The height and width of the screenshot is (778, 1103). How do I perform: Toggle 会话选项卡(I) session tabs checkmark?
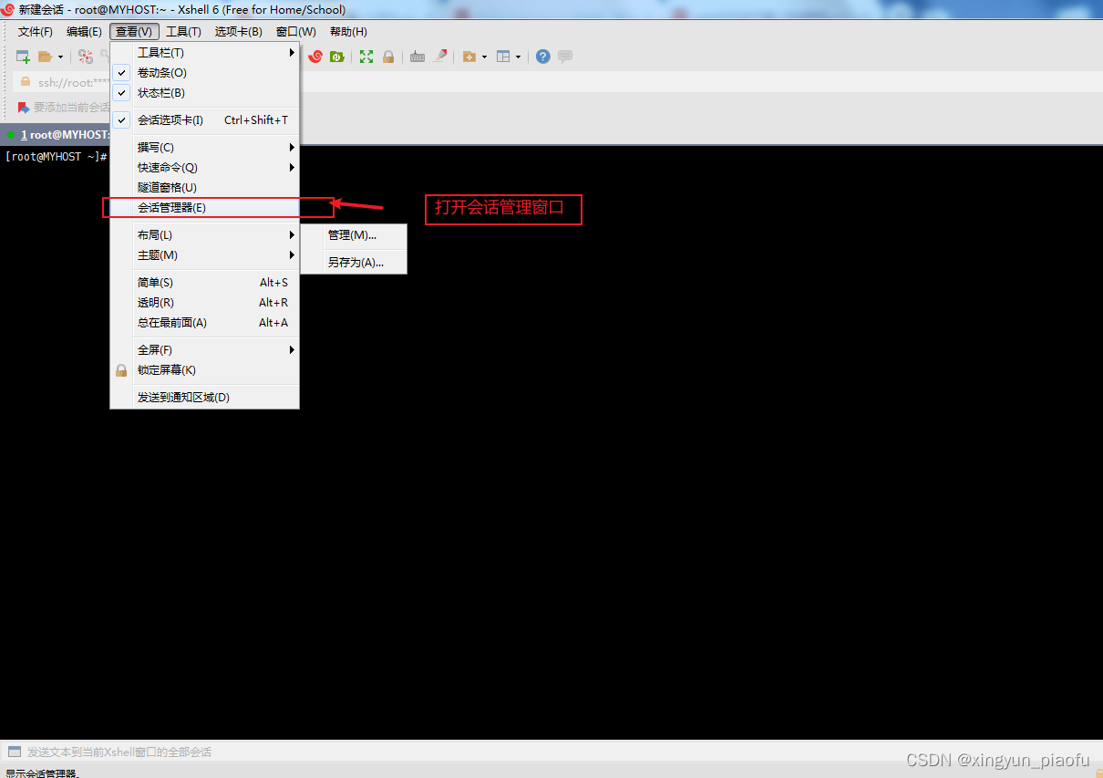122,120
